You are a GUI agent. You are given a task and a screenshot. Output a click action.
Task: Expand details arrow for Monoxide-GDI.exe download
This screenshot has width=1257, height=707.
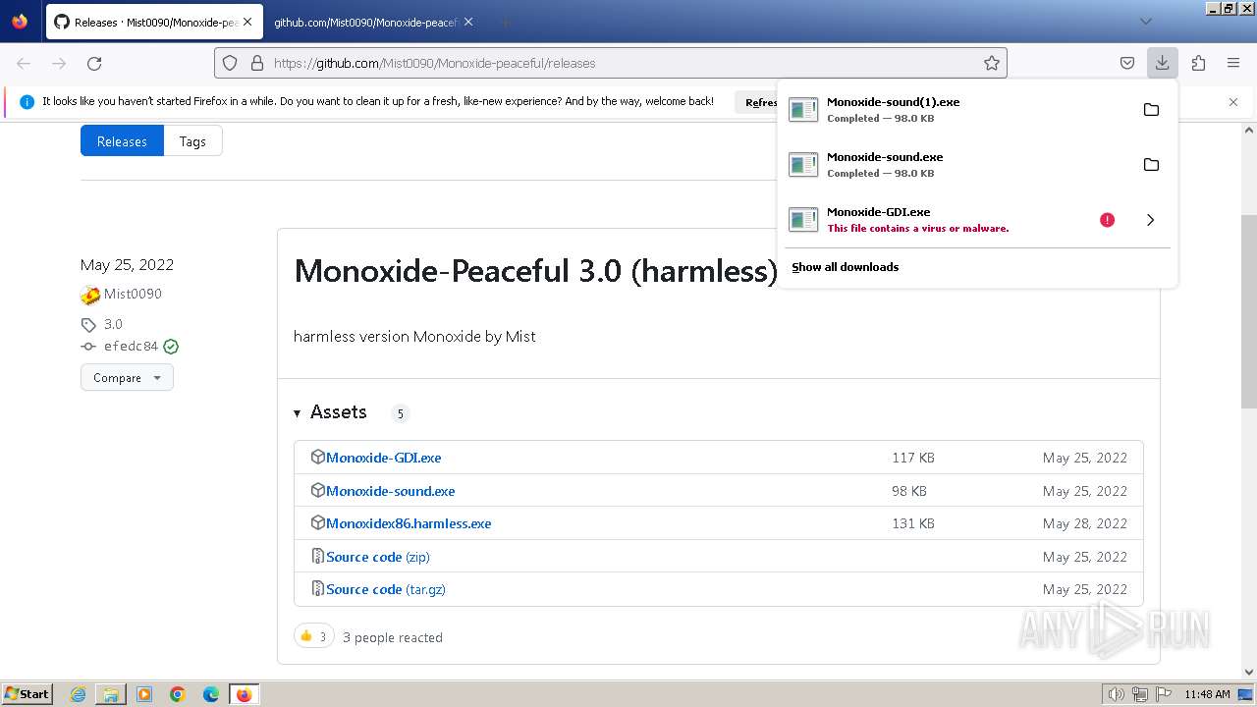(x=1151, y=220)
